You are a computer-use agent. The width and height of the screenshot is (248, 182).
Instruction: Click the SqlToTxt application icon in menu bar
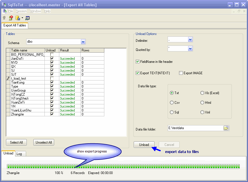(5, 11)
